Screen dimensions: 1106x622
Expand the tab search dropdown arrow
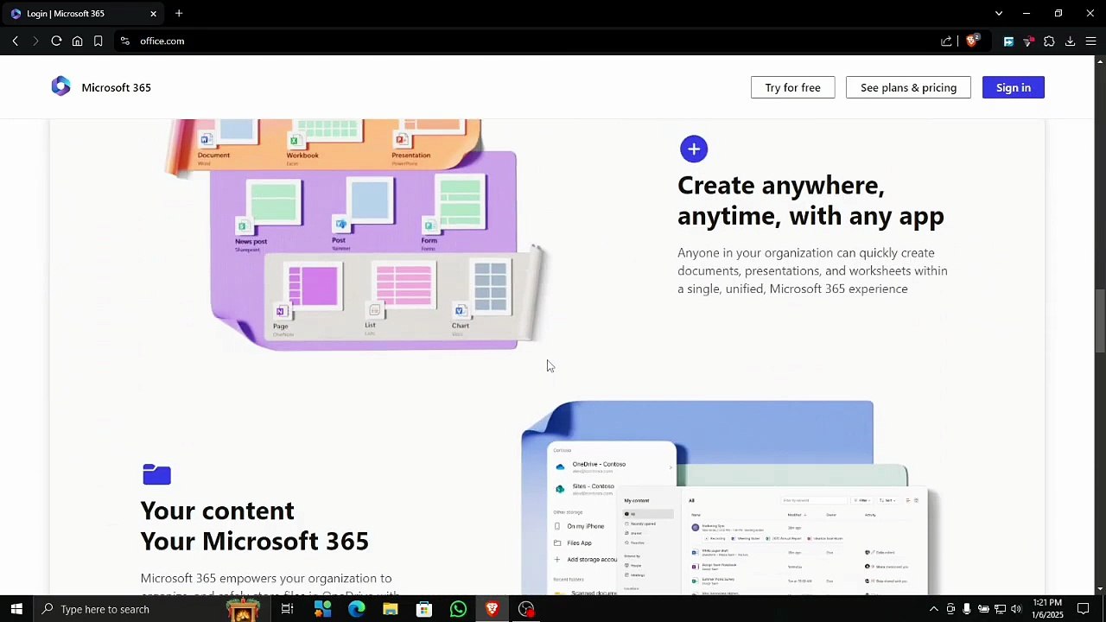pyautogui.click(x=999, y=13)
